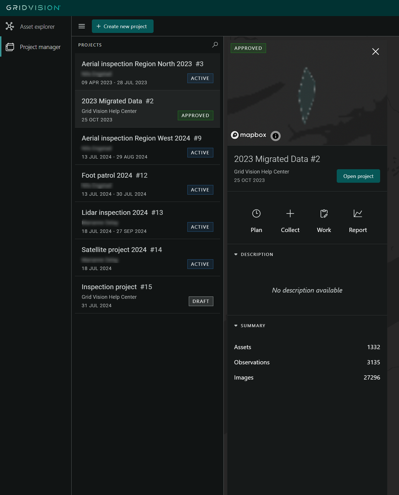Viewport: 399px width, 495px height.
Task: Click the Collect plus icon
Action: 290,214
